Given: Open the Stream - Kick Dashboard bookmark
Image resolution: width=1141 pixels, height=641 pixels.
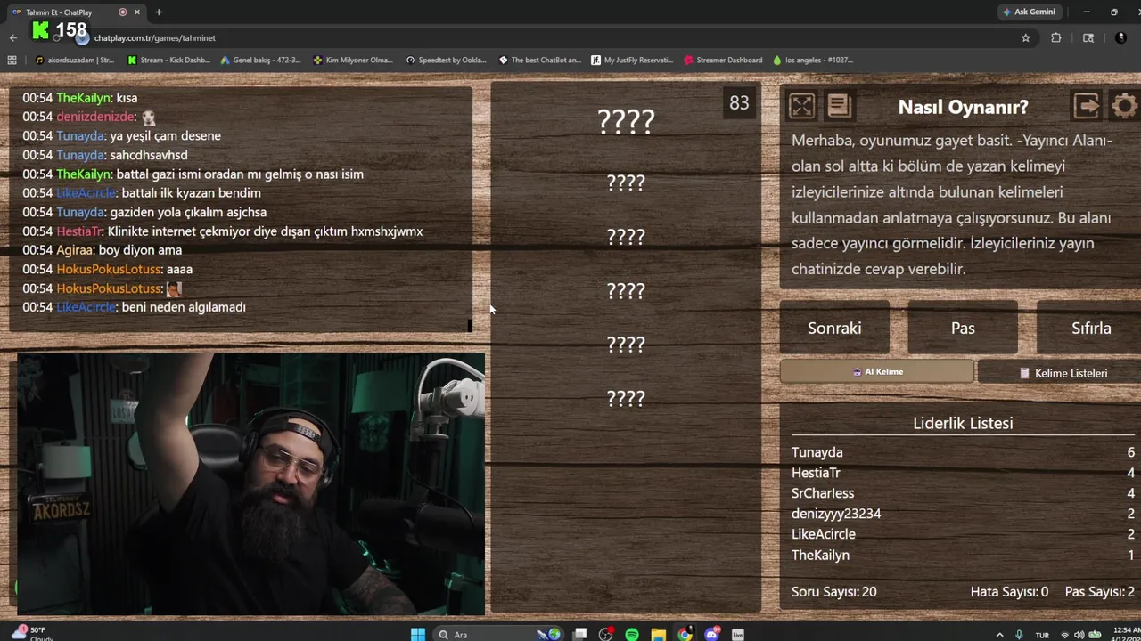Looking at the screenshot, I should click(x=168, y=61).
